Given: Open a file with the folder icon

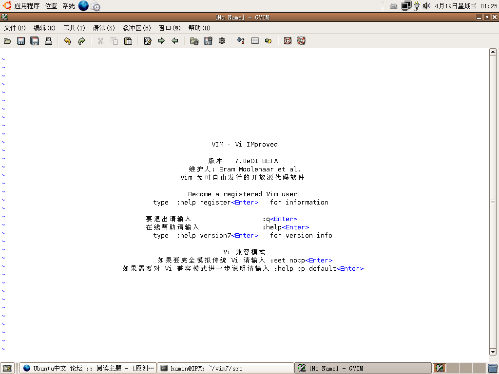Looking at the screenshot, I should click(7, 41).
